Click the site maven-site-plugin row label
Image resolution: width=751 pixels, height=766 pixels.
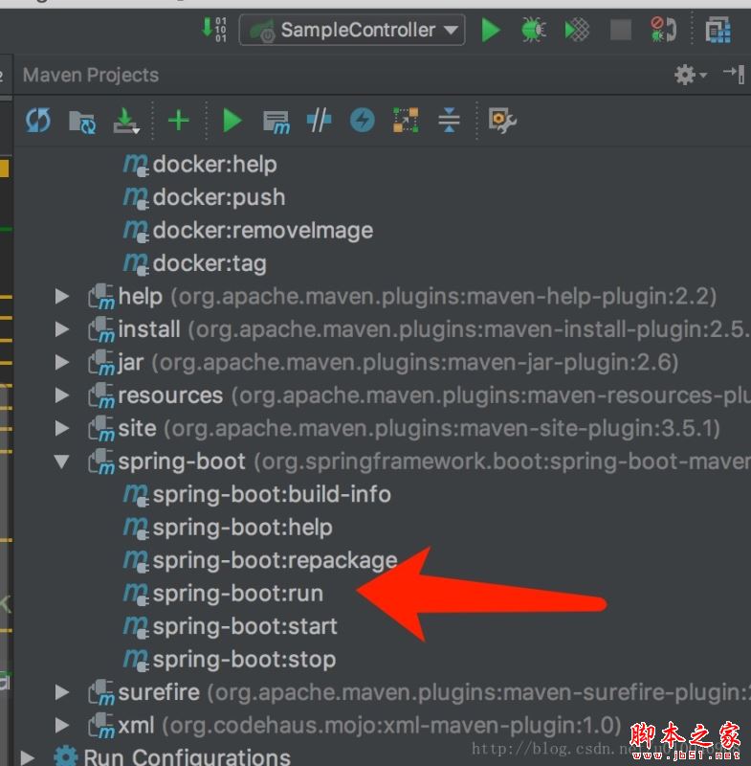(x=419, y=428)
